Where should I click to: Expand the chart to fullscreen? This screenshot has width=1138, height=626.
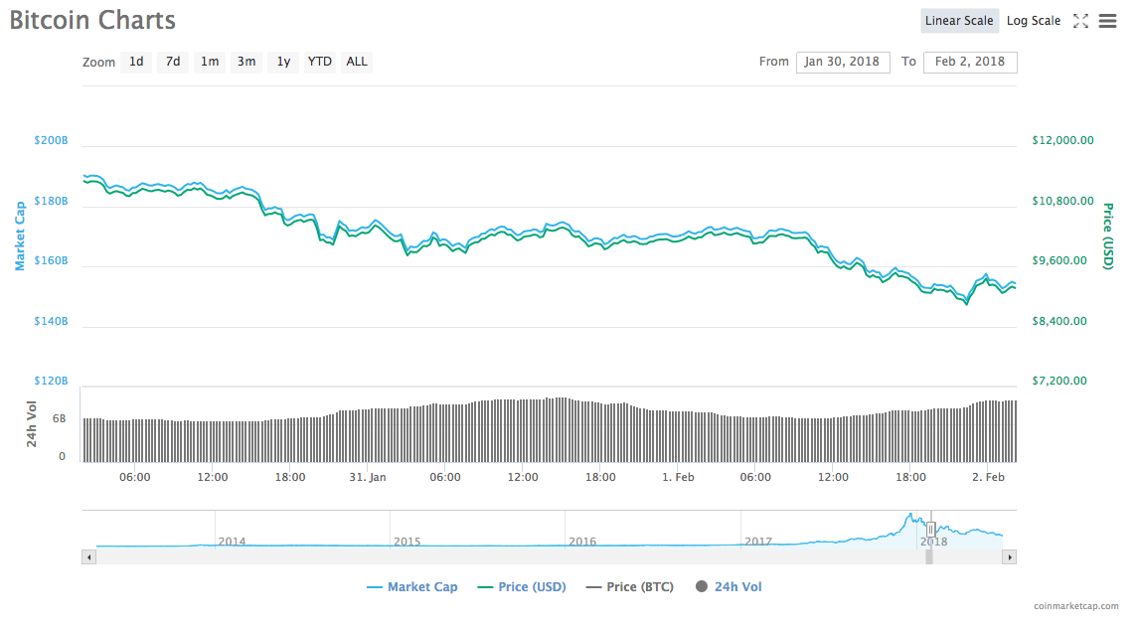coord(1081,20)
